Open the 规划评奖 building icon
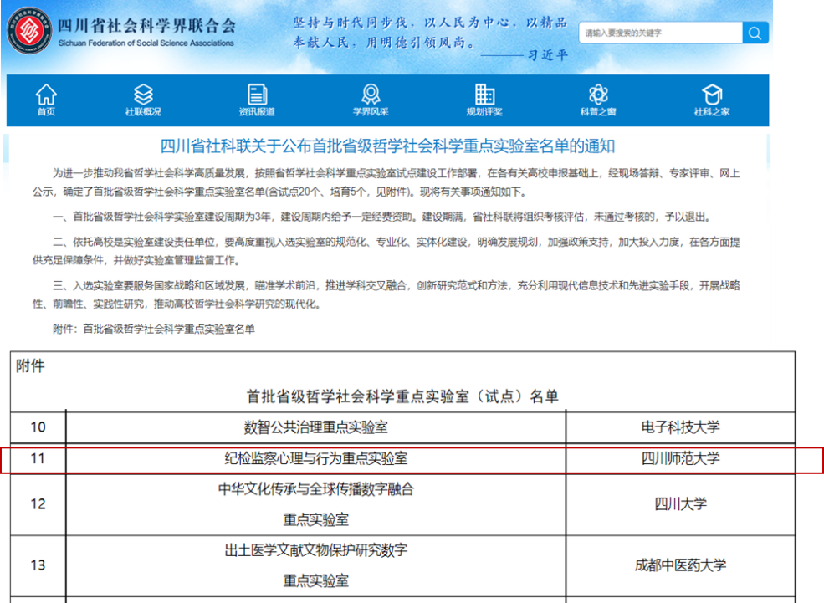The height and width of the screenshot is (603, 824). point(484,95)
